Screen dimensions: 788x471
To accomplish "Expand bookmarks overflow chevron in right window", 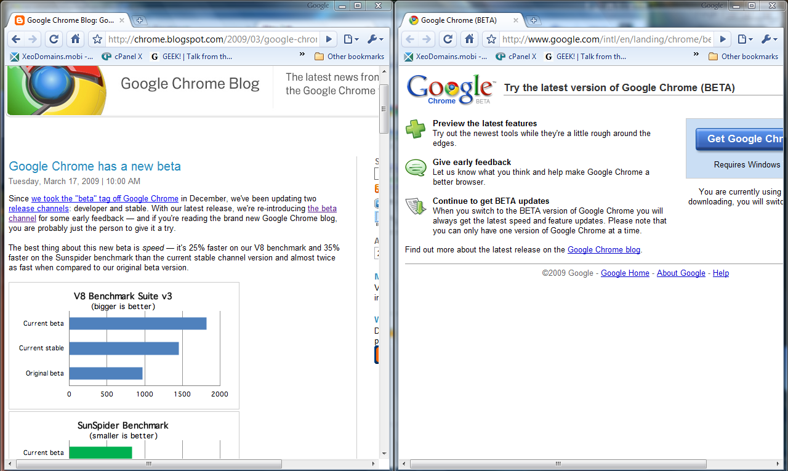I will point(696,54).
